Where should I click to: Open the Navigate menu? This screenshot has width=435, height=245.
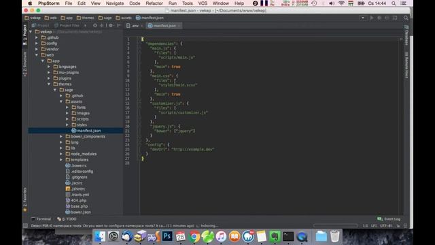pyautogui.click(x=115, y=3)
